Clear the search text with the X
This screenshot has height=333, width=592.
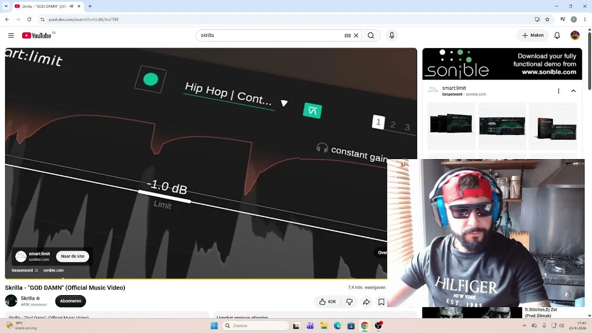pyautogui.click(x=356, y=36)
